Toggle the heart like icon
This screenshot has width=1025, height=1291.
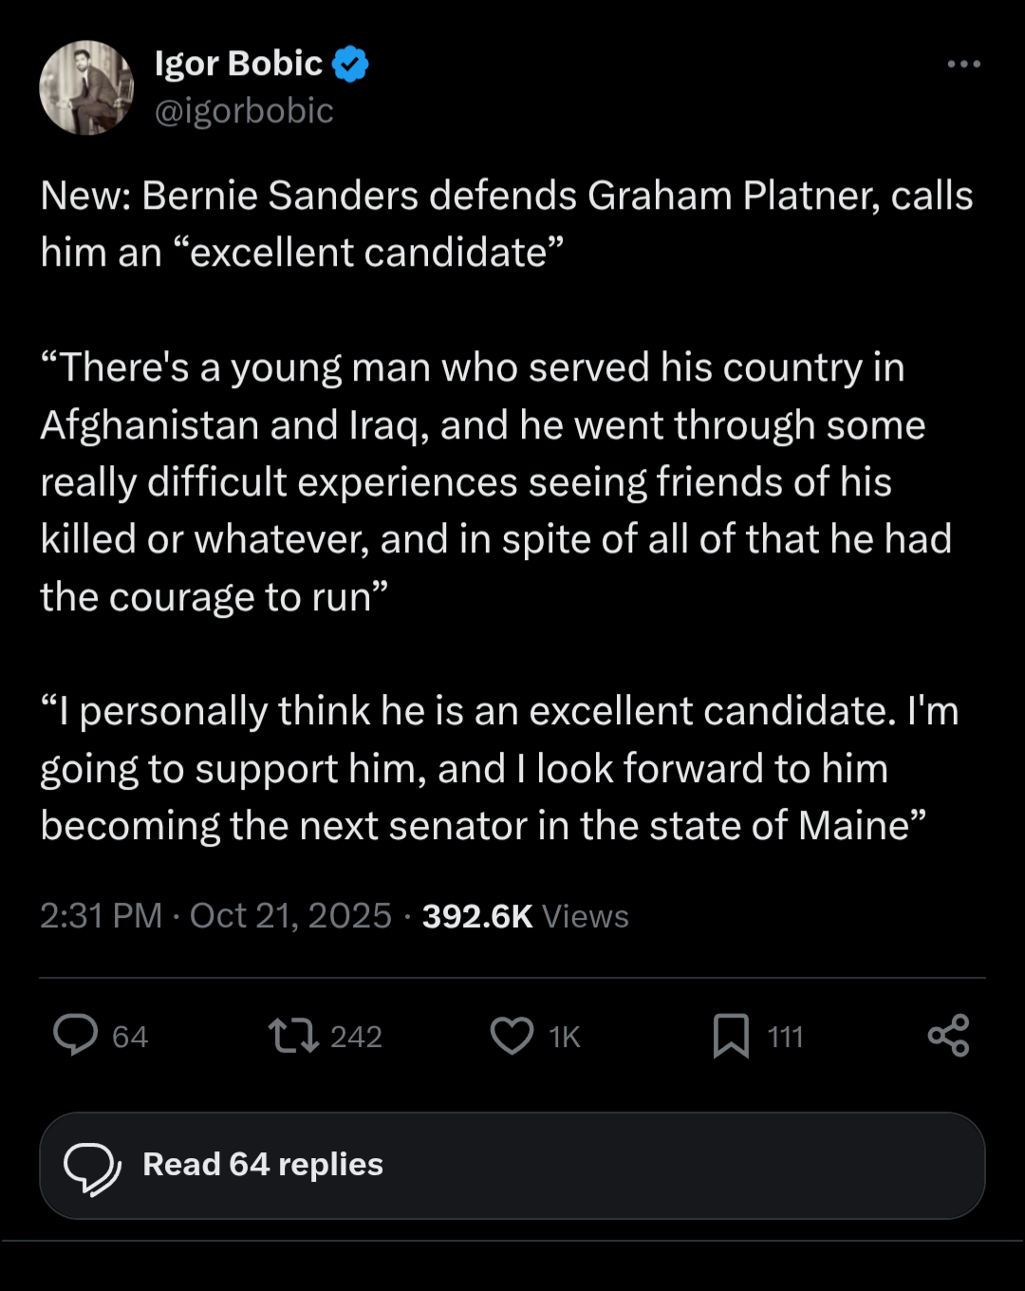[512, 1036]
